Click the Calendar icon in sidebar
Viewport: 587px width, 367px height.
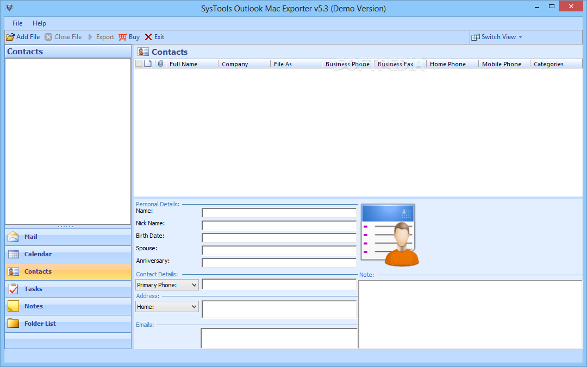(x=13, y=255)
